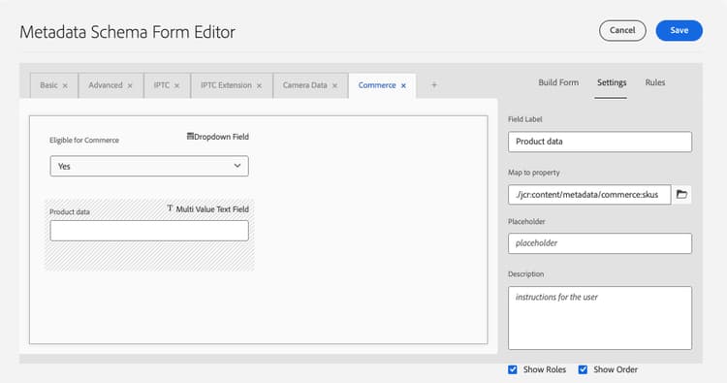
Task: Remove the IPTC tab using its x icon
Action: (x=176, y=85)
